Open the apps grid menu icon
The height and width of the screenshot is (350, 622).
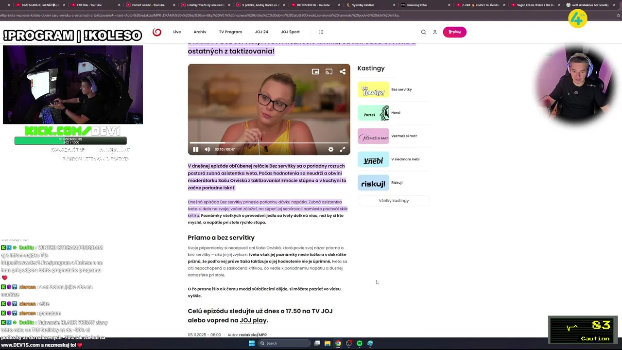click(321, 32)
